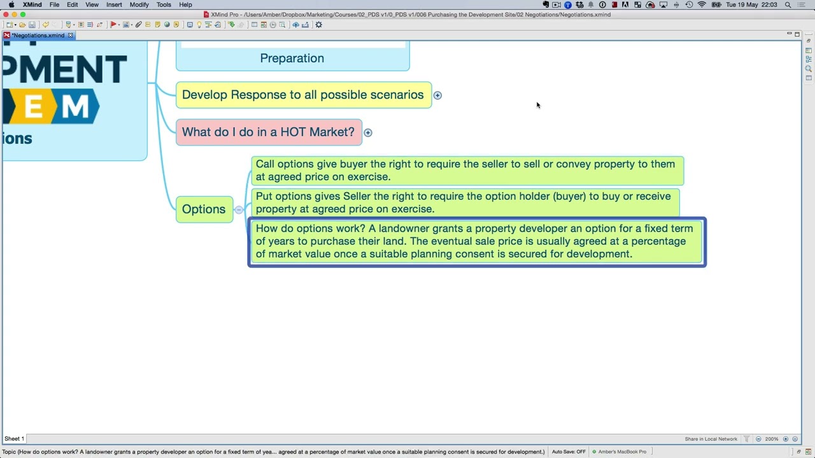Click the share export toolbar icon
This screenshot has width=815, height=458.
point(305,25)
